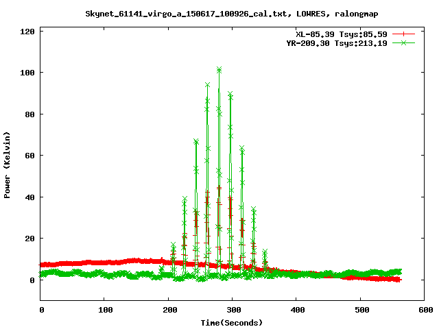
Task: Click the 500 tick label on x-axis
Action: [x=360, y=310]
